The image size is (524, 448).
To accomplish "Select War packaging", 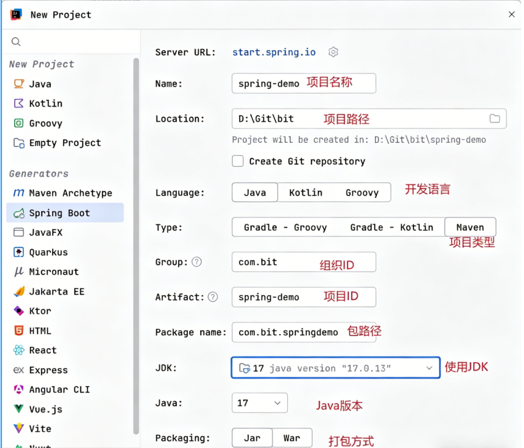I will 292,438.
